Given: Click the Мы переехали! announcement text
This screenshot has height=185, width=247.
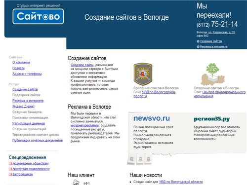Looking at the screenshot, I should click(x=214, y=10).
